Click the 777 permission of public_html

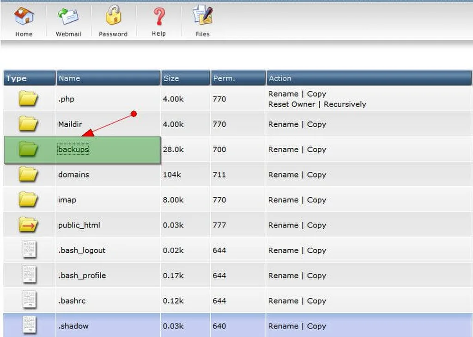click(219, 225)
